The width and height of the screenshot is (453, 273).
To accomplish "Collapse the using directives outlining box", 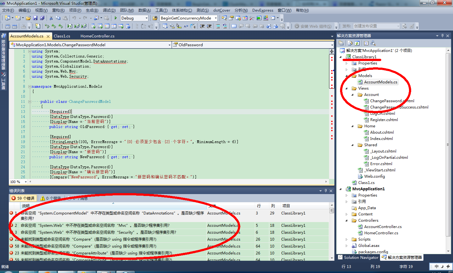I will point(30,51).
